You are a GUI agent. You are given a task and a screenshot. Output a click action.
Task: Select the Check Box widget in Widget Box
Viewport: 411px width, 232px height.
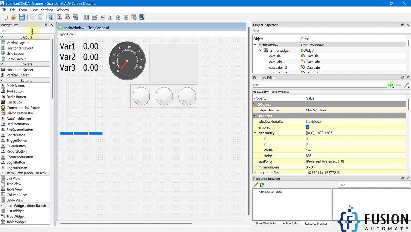tap(14, 102)
